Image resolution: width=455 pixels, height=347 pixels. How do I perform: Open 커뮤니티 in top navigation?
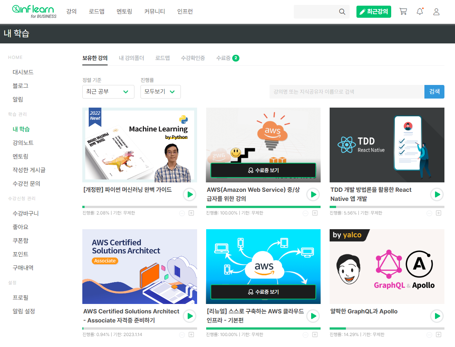154,12
